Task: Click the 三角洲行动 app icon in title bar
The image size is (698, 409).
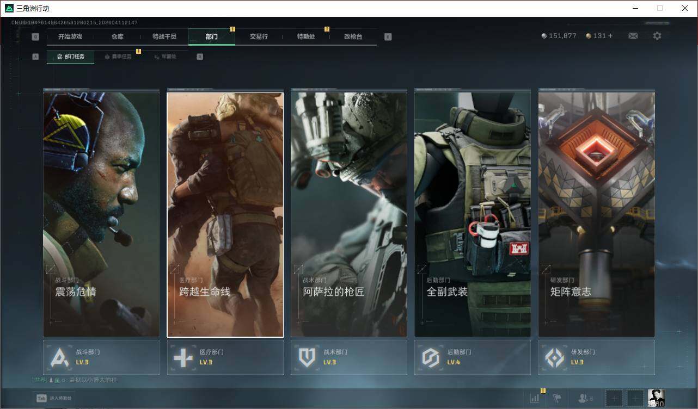Action: [9, 8]
